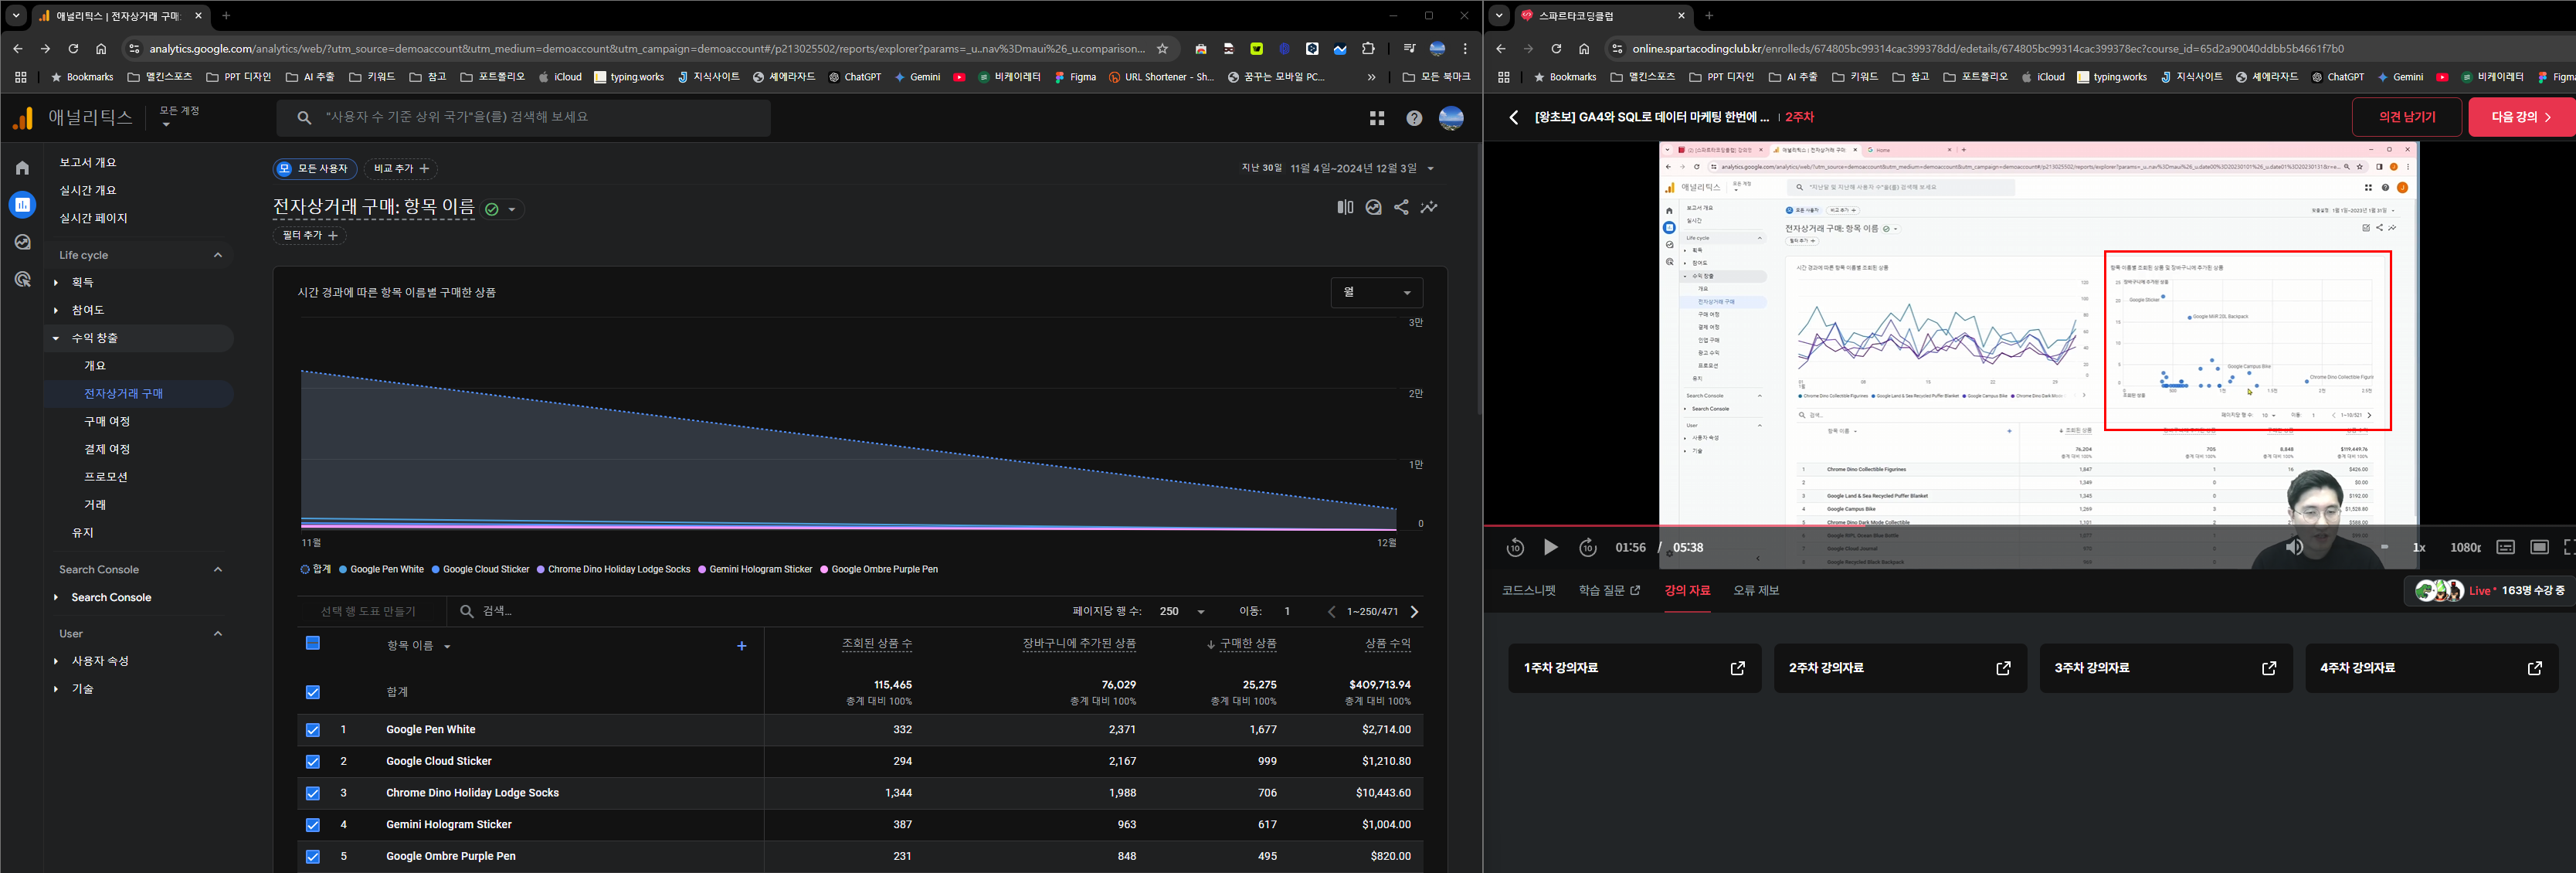Toggle the select-all checkbox in table header

312,643
